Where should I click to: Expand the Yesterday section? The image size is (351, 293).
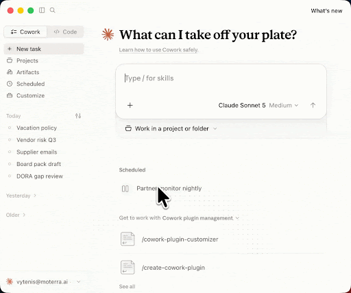[x=21, y=196]
